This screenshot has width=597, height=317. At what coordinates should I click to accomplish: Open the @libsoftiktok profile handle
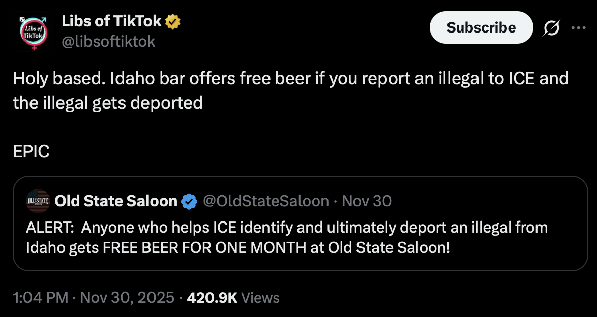(x=107, y=42)
